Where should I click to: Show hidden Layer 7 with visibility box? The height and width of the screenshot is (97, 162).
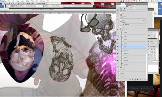(x=117, y=20)
